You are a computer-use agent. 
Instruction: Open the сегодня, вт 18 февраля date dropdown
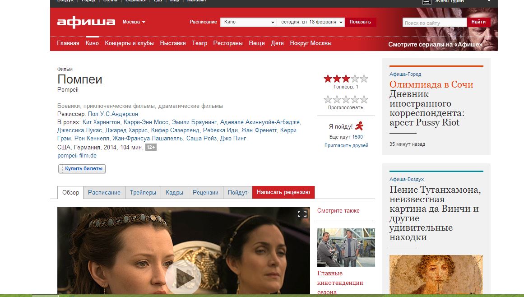311,22
